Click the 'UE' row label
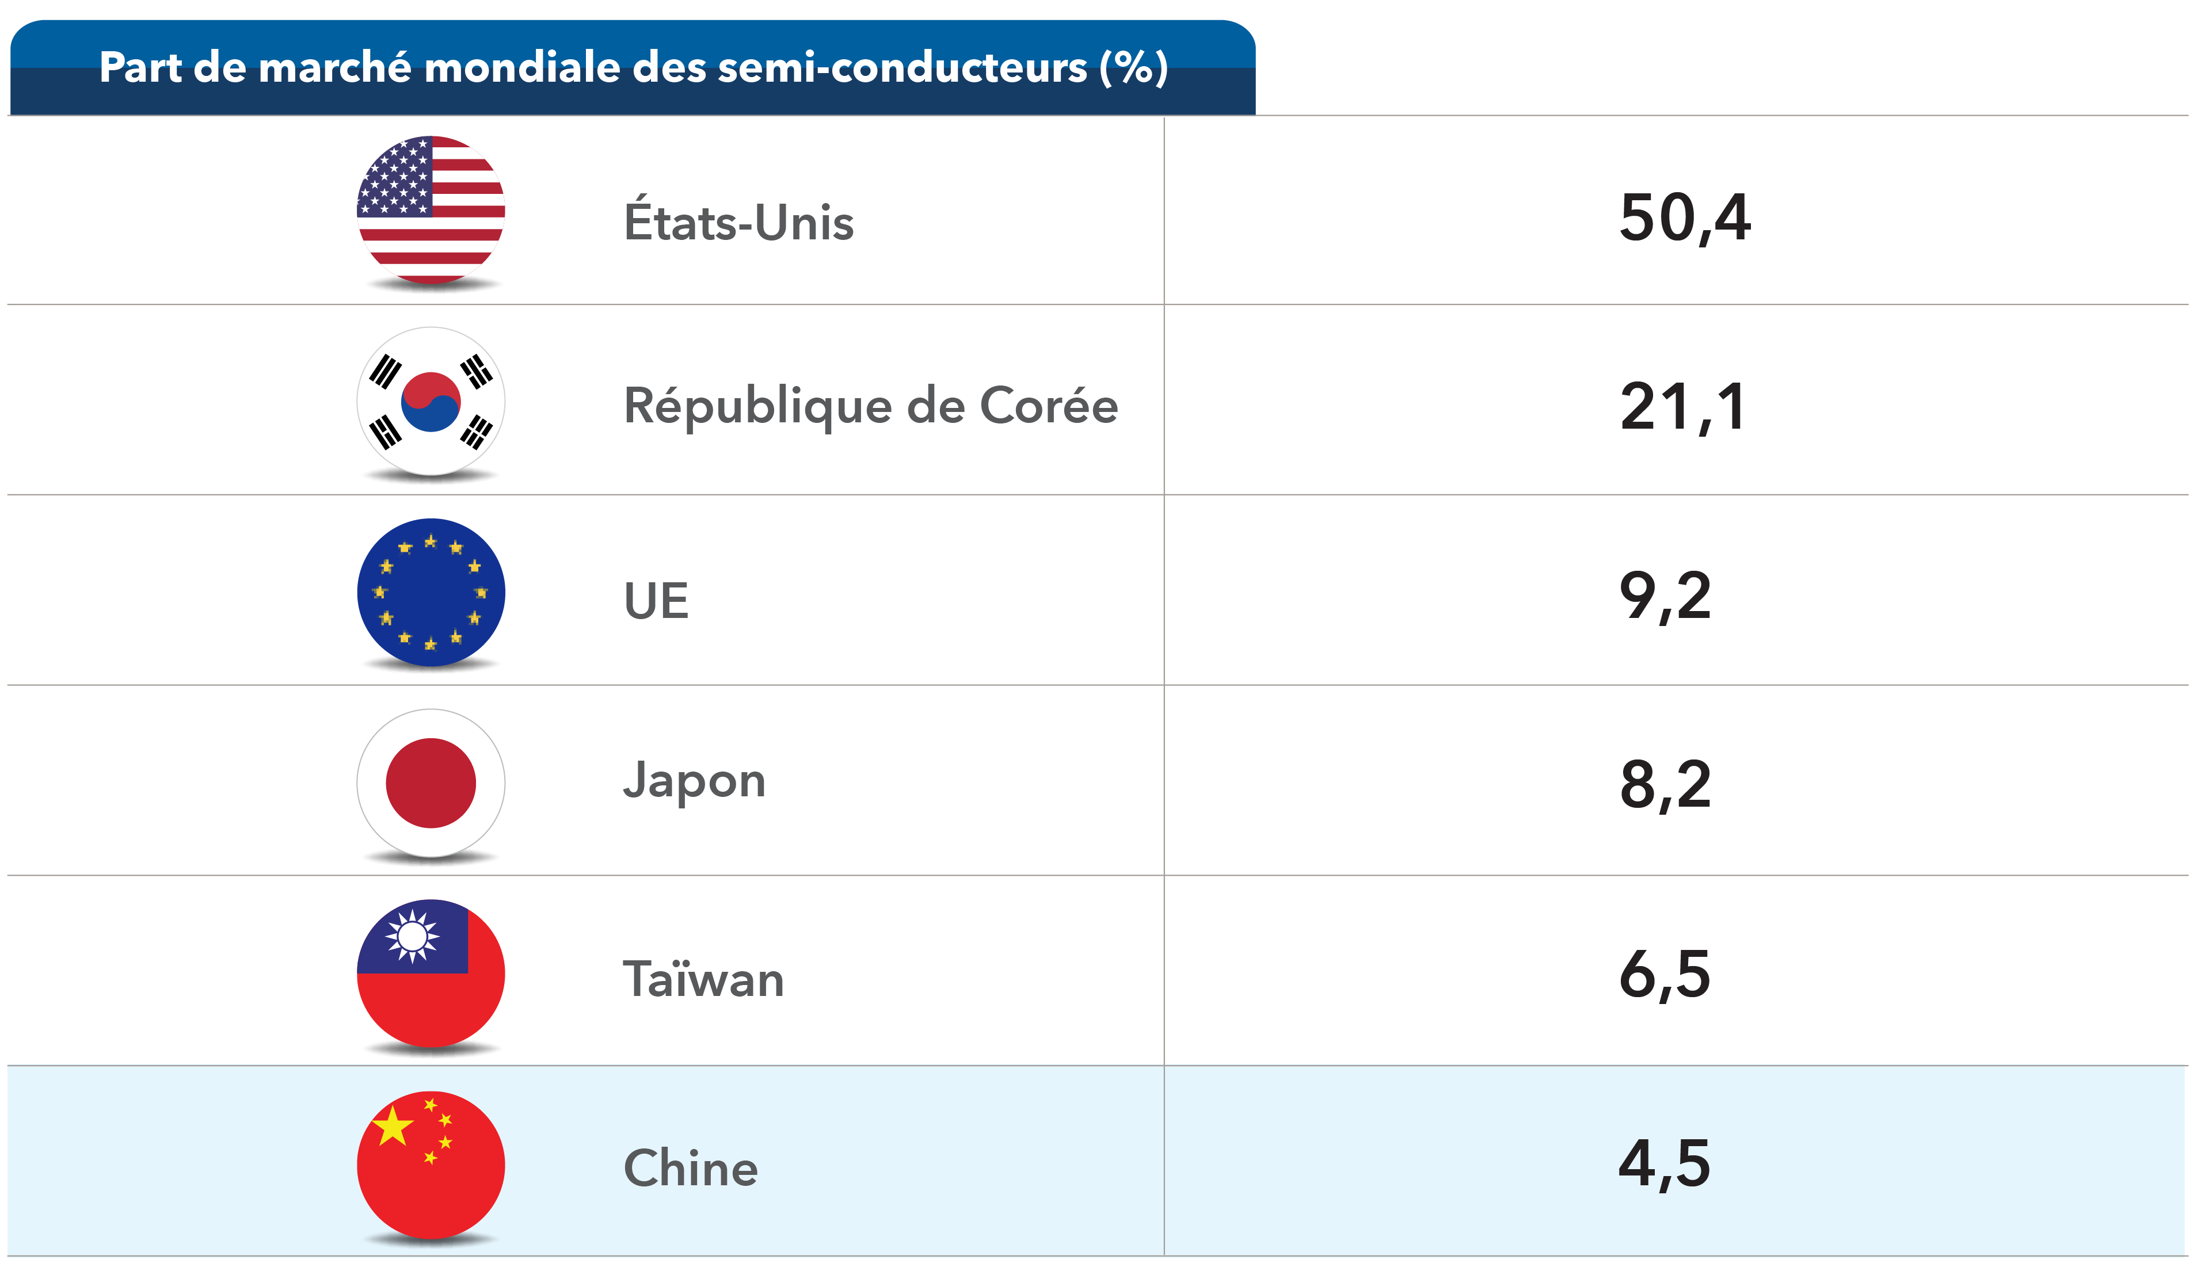Screen dimensions: 2197x1271 [x=656, y=601]
